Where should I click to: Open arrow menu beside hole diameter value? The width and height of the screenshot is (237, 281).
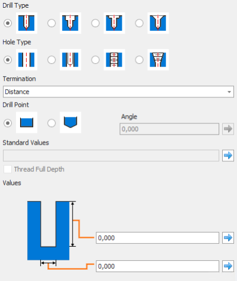pyautogui.click(x=228, y=266)
